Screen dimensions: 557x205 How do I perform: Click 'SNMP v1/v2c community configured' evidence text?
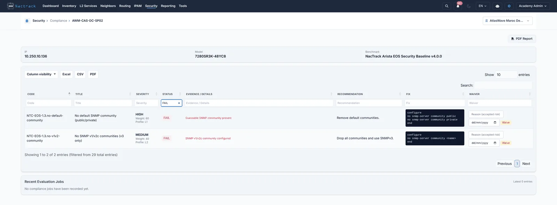208,138
